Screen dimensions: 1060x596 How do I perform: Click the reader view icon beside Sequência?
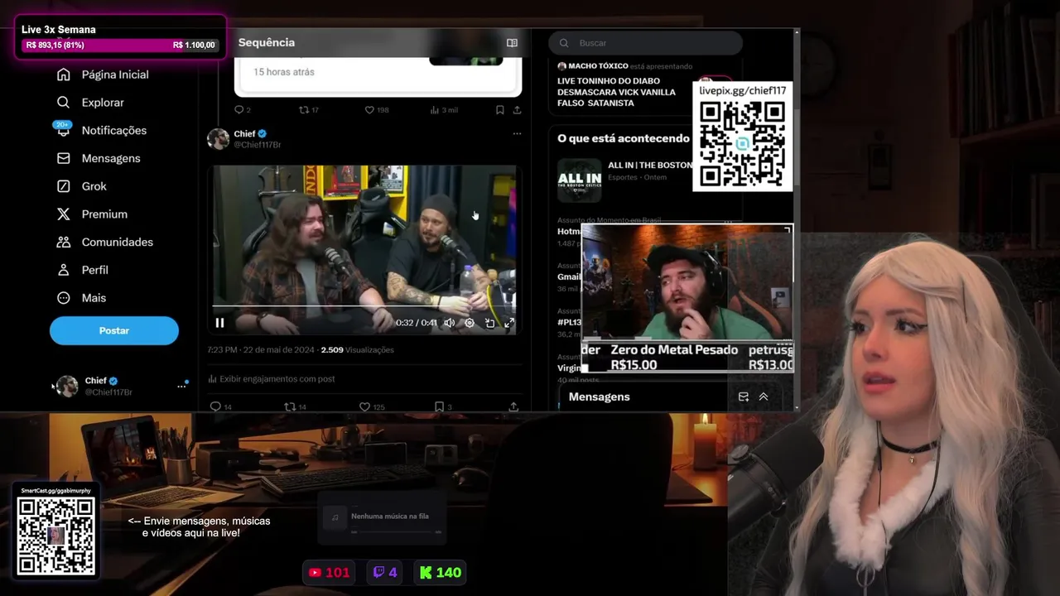point(512,43)
